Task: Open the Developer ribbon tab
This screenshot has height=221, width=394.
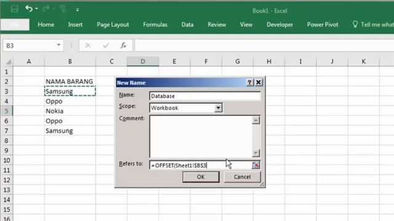Action: point(279,25)
